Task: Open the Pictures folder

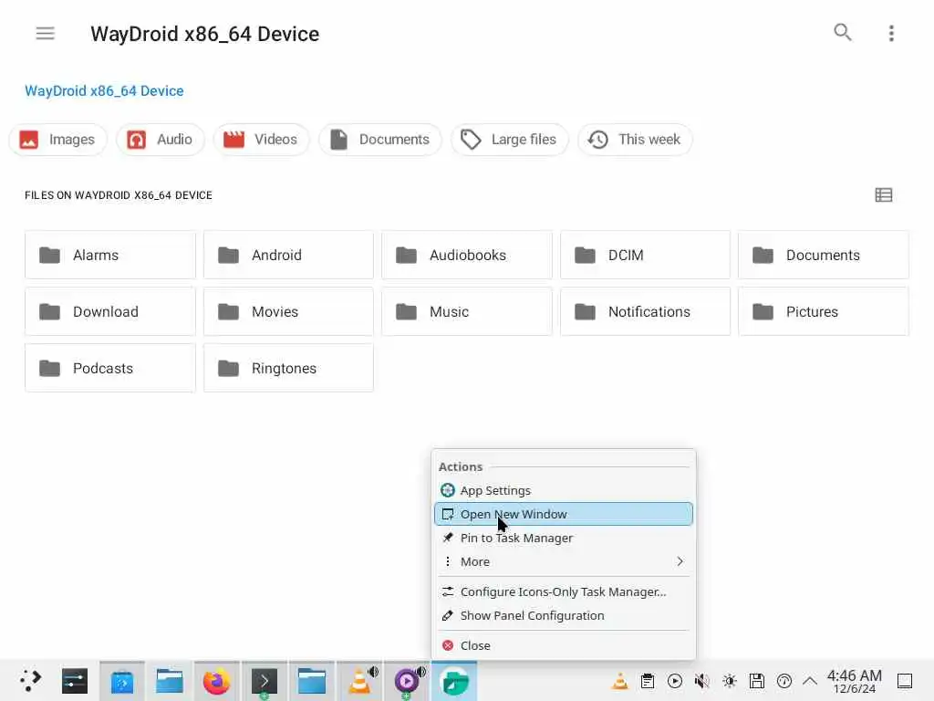Action: coord(824,312)
